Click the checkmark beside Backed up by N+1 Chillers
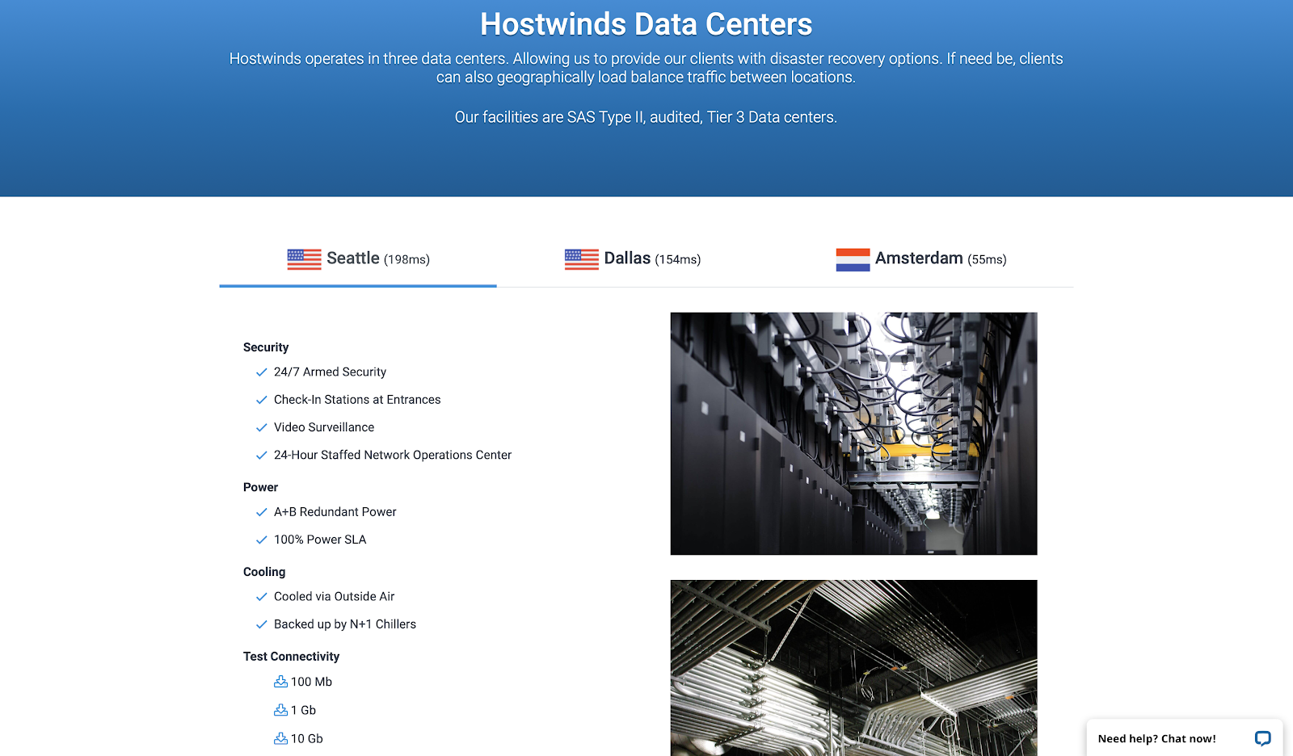This screenshot has width=1293, height=756. (262, 624)
